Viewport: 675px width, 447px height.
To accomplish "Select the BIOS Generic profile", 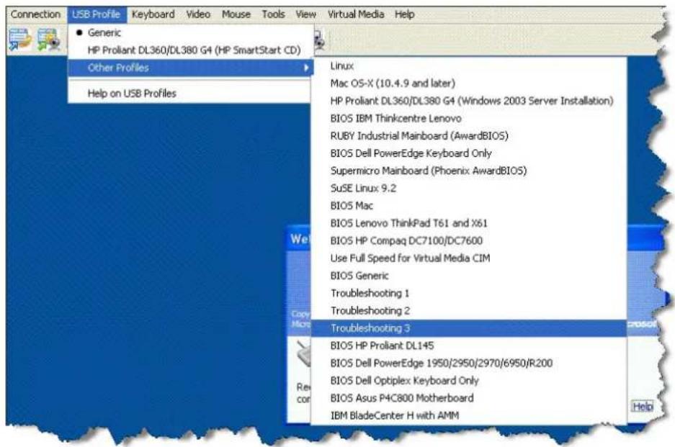I will [469, 276].
